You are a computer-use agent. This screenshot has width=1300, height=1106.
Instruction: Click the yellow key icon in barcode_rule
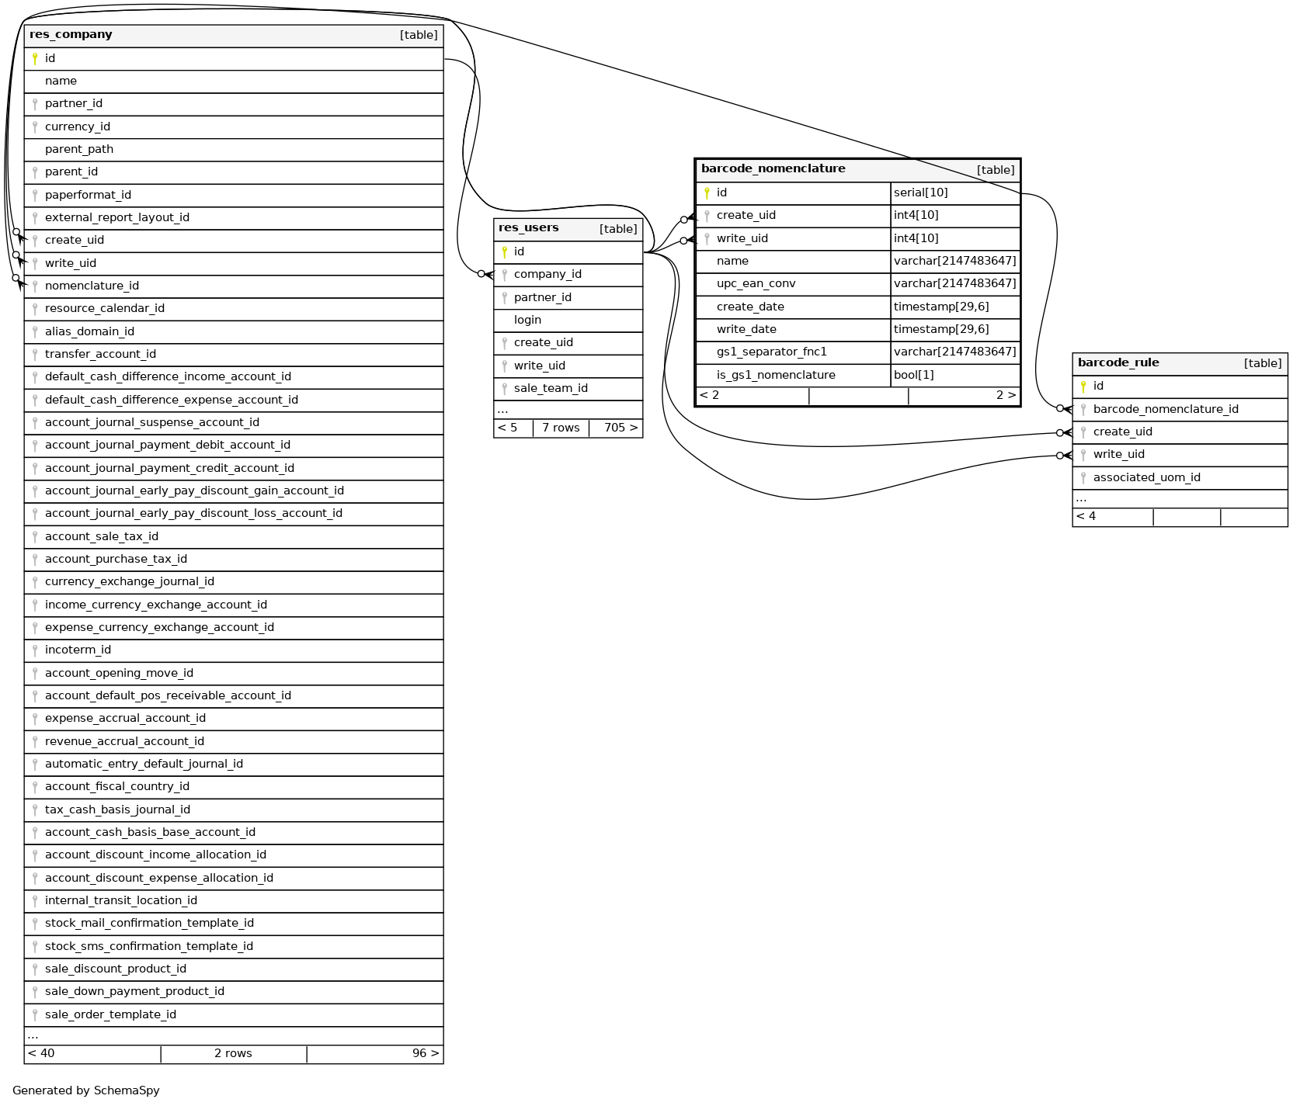[1083, 386]
